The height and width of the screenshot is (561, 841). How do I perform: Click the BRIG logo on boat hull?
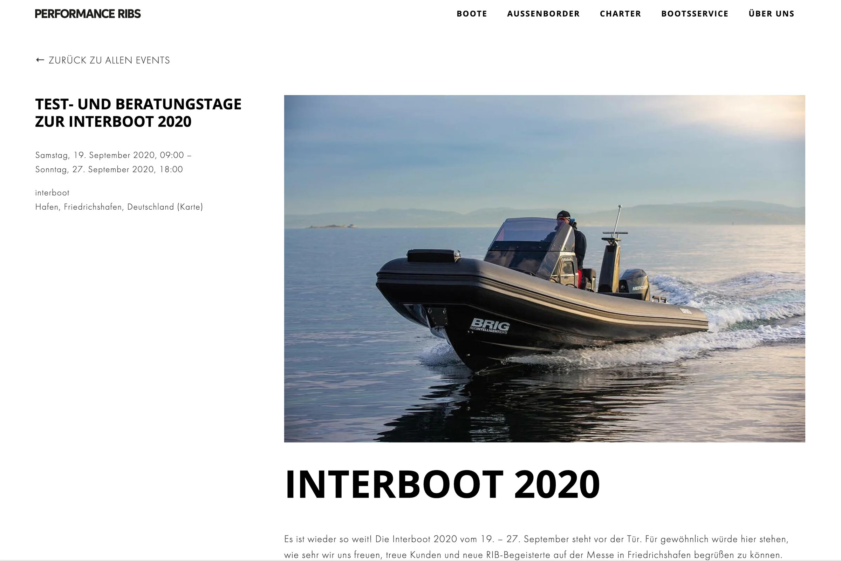(x=490, y=326)
